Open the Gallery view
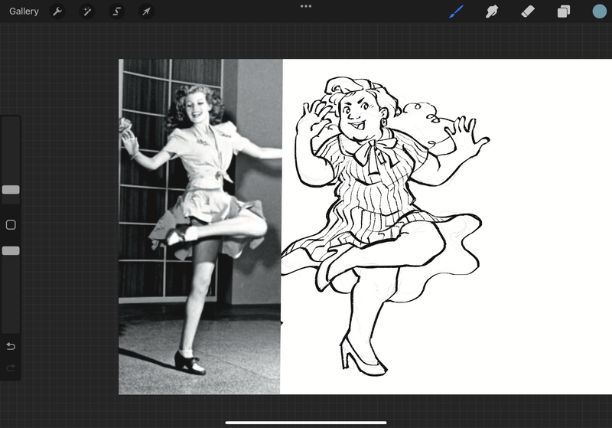612x428 pixels. (24, 11)
